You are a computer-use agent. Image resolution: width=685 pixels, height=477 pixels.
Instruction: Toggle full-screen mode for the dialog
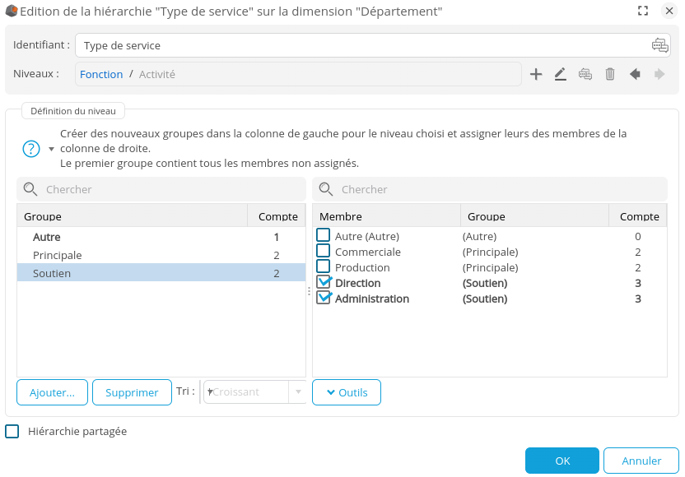pos(643,11)
